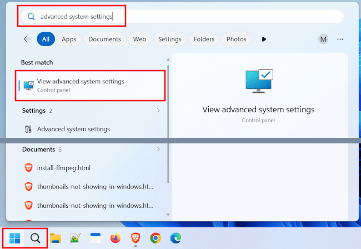This screenshot has width=361, height=249.
Task: Click the large monitor icon in preview pane
Action: 259,81
